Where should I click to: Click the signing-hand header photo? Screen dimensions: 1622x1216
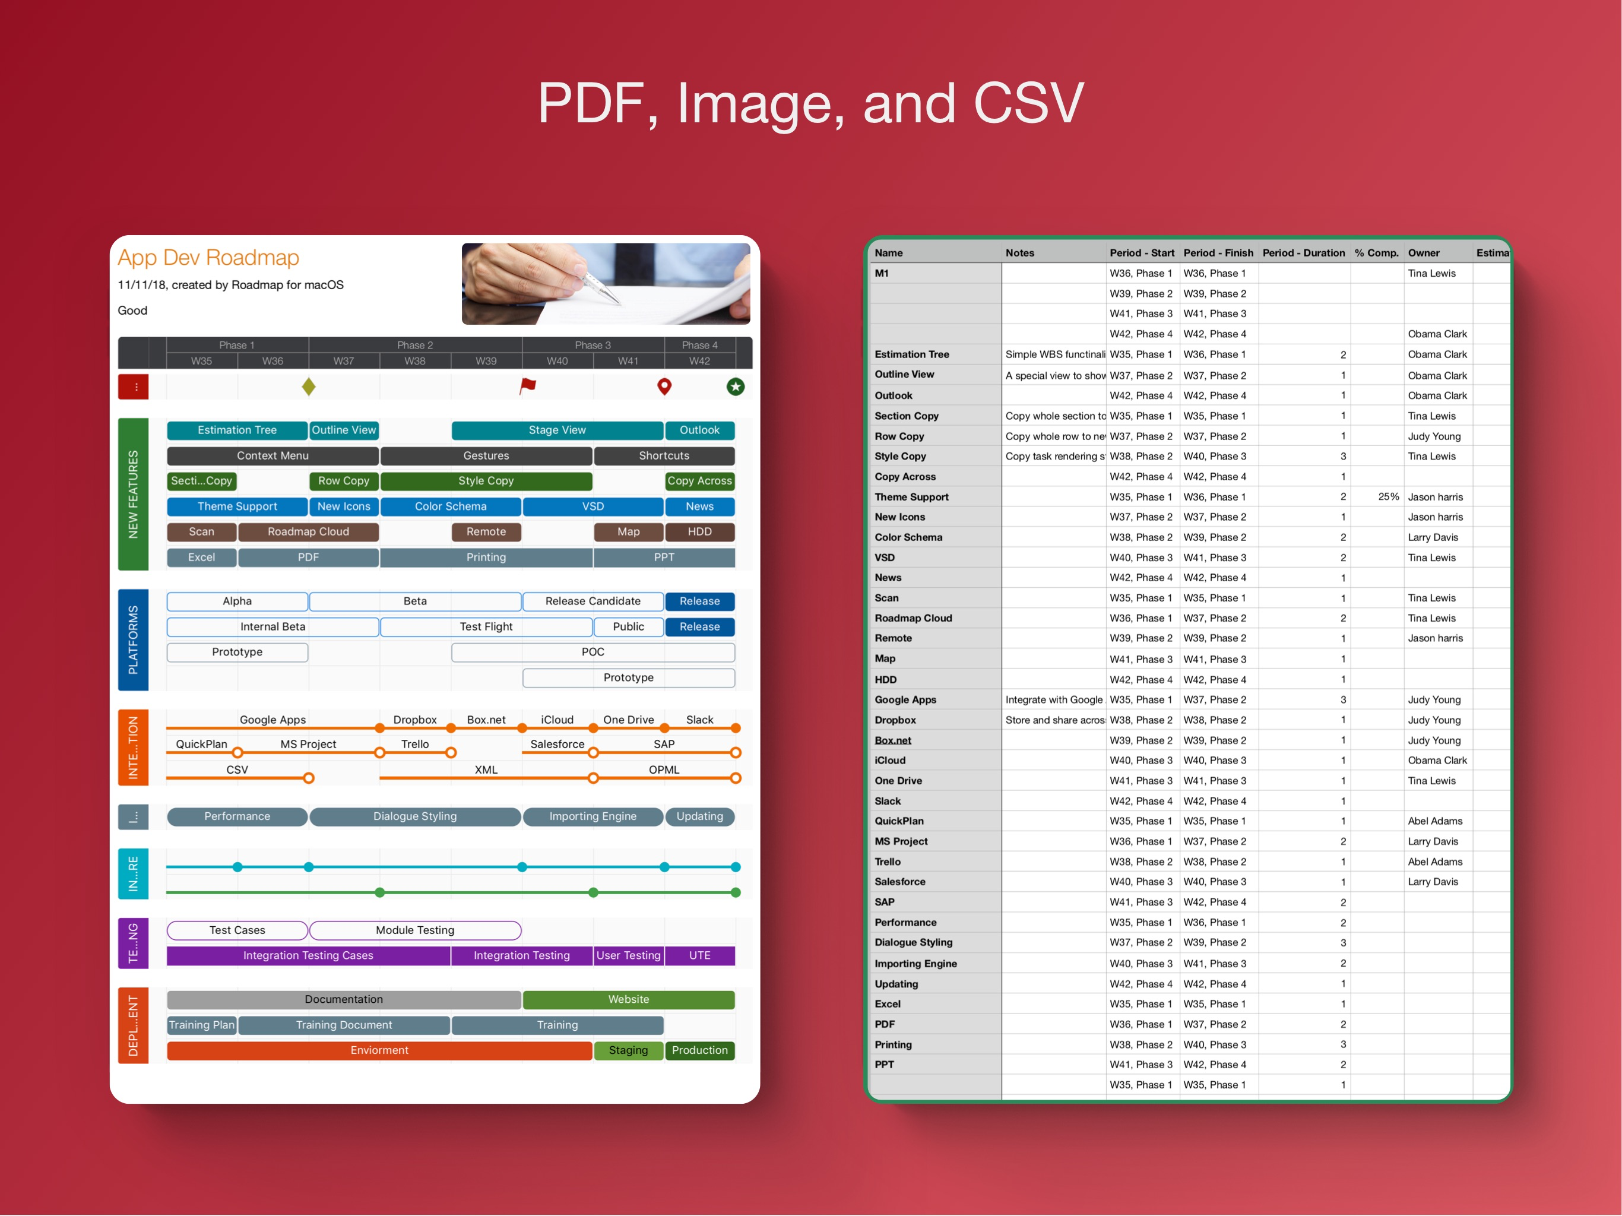[x=606, y=284]
